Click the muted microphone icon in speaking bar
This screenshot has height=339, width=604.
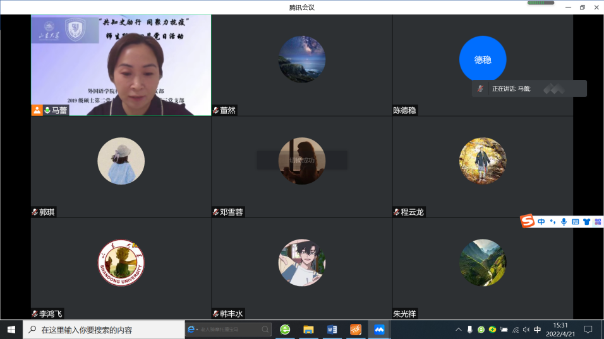coord(481,89)
